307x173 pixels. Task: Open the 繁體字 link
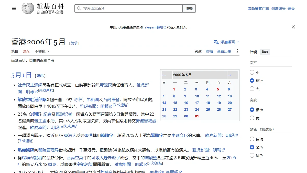point(157,135)
